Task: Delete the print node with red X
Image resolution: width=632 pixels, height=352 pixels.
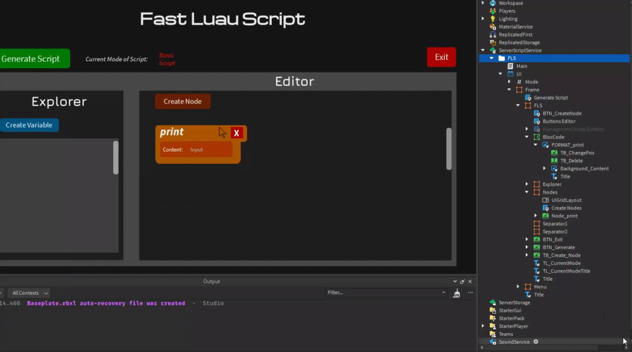Action: (x=236, y=132)
